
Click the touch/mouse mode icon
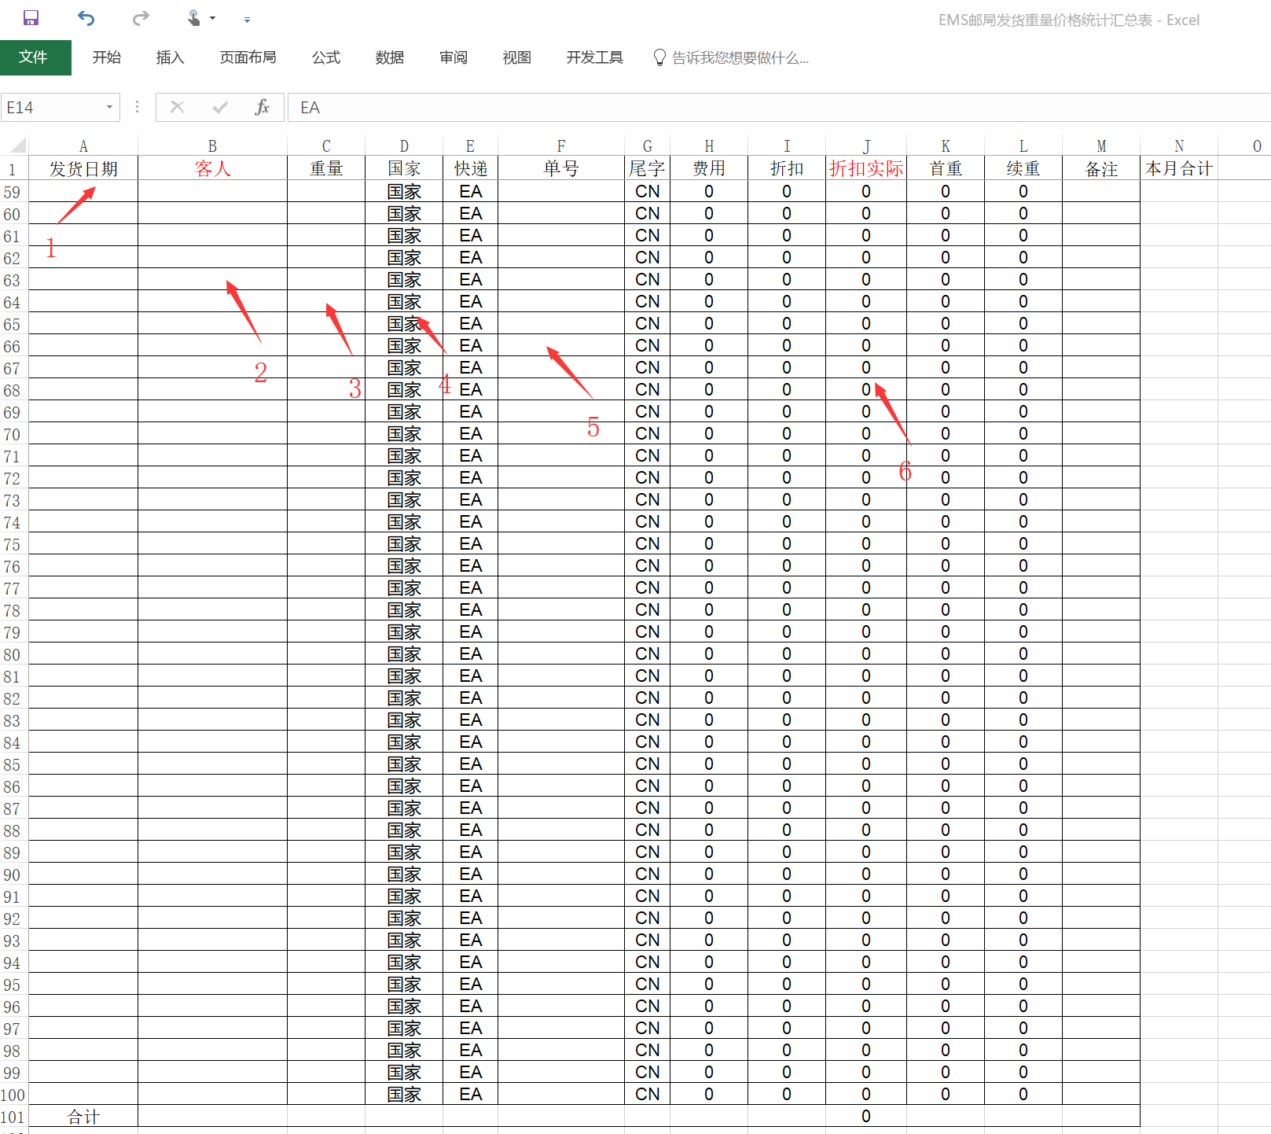click(193, 18)
